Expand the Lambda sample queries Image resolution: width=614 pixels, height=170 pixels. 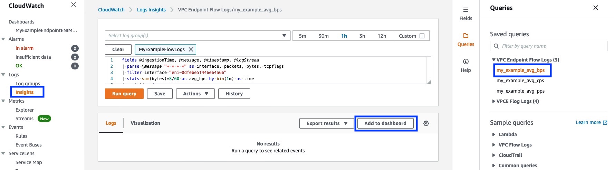click(505, 134)
